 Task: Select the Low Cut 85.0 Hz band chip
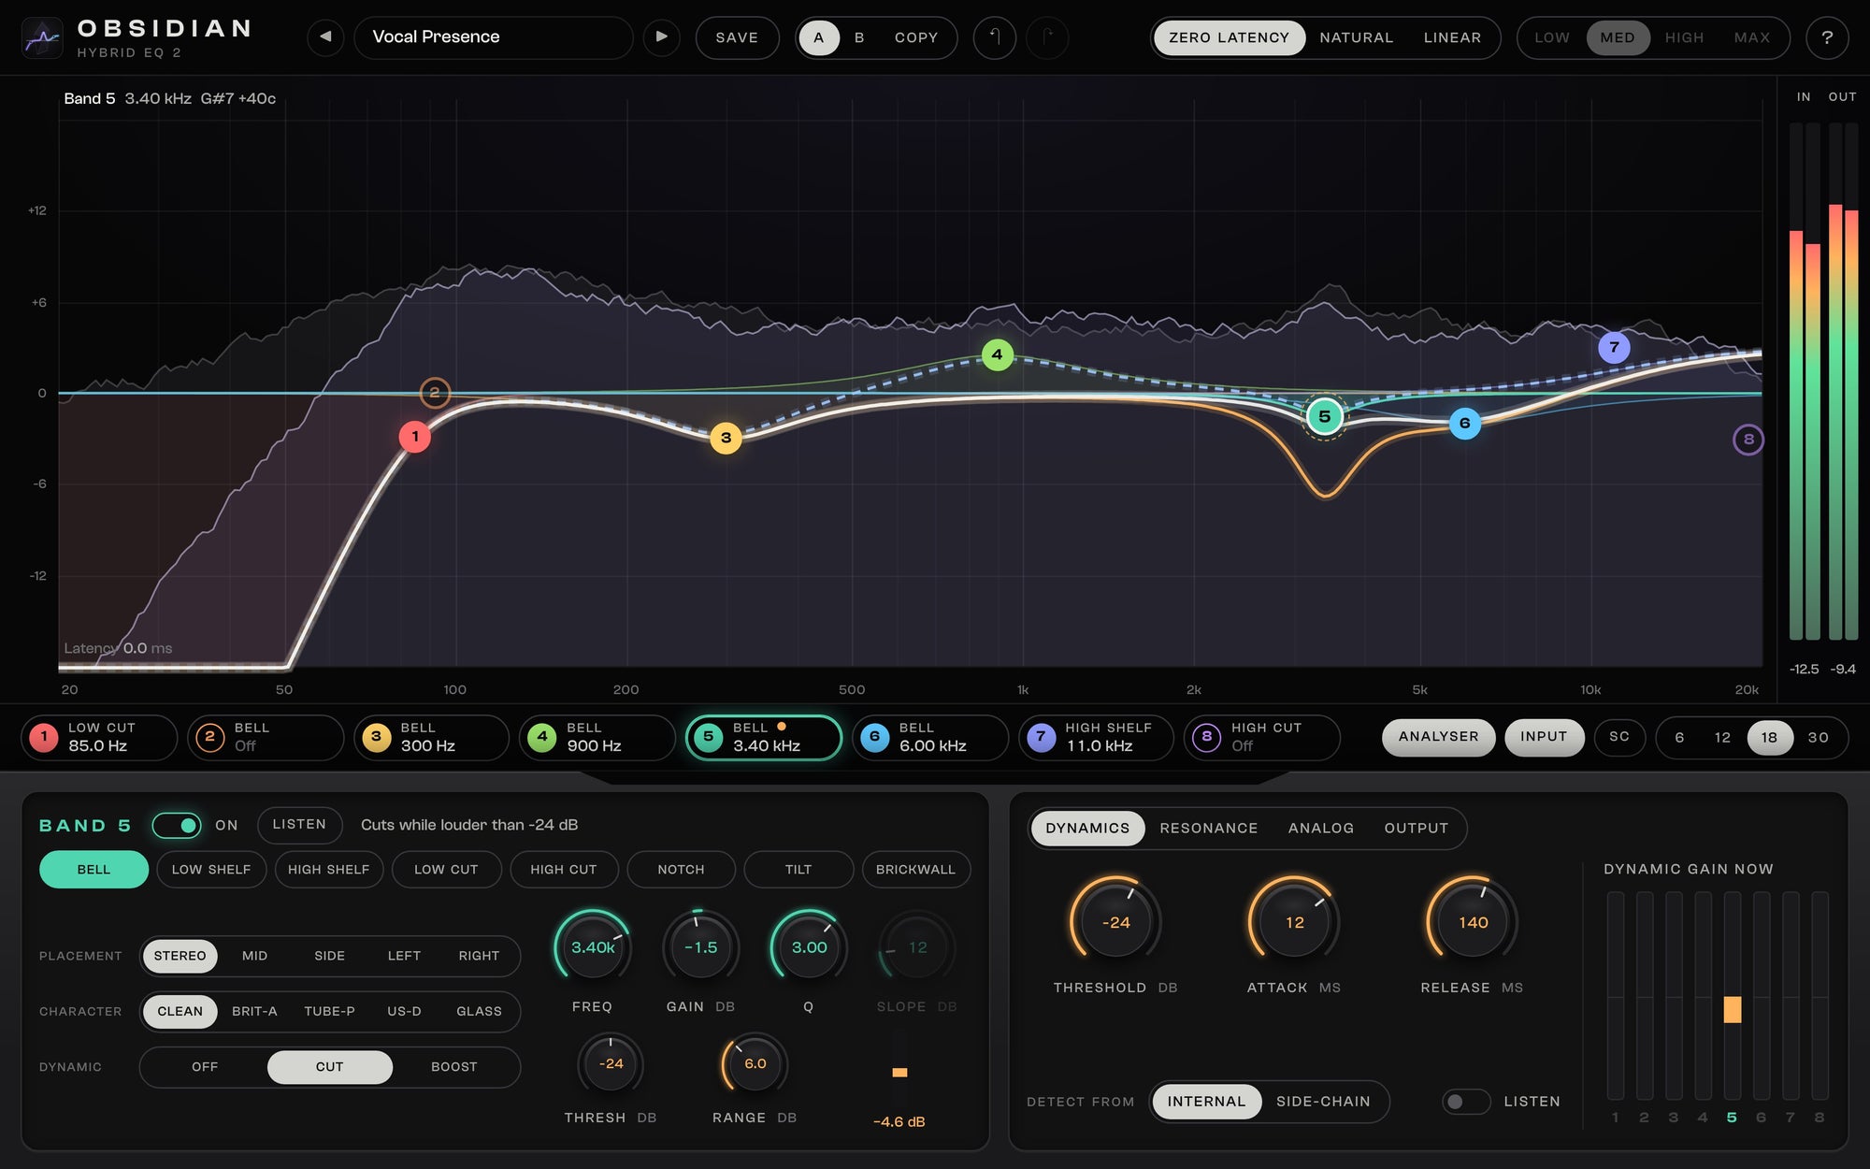[x=99, y=737]
